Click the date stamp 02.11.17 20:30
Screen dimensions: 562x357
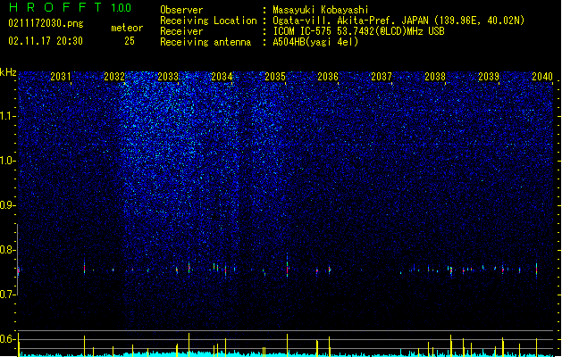[46, 41]
